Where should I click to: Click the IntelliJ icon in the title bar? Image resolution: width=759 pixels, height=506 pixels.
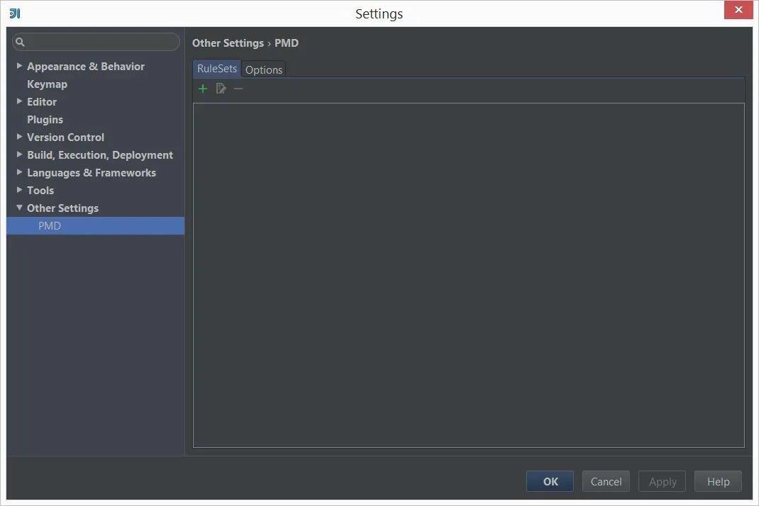(x=15, y=13)
